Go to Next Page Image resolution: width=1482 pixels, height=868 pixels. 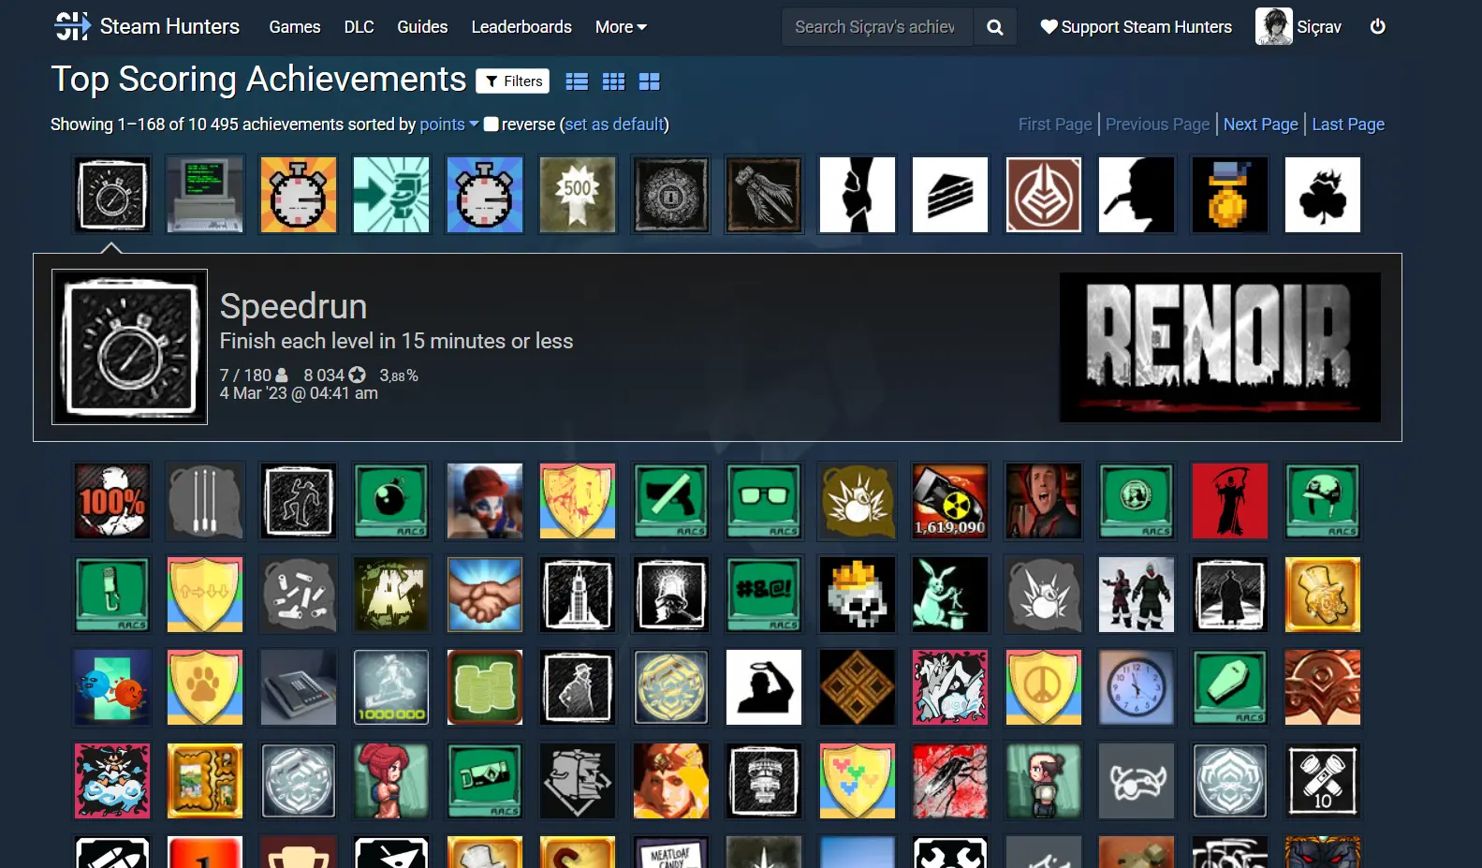(1260, 125)
